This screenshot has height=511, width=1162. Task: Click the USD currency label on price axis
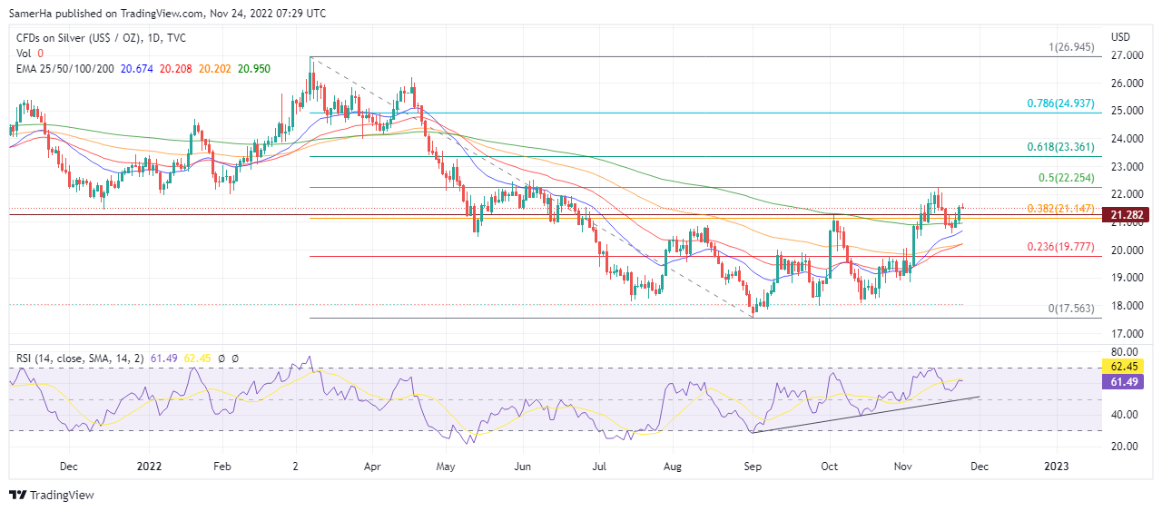(1120, 37)
